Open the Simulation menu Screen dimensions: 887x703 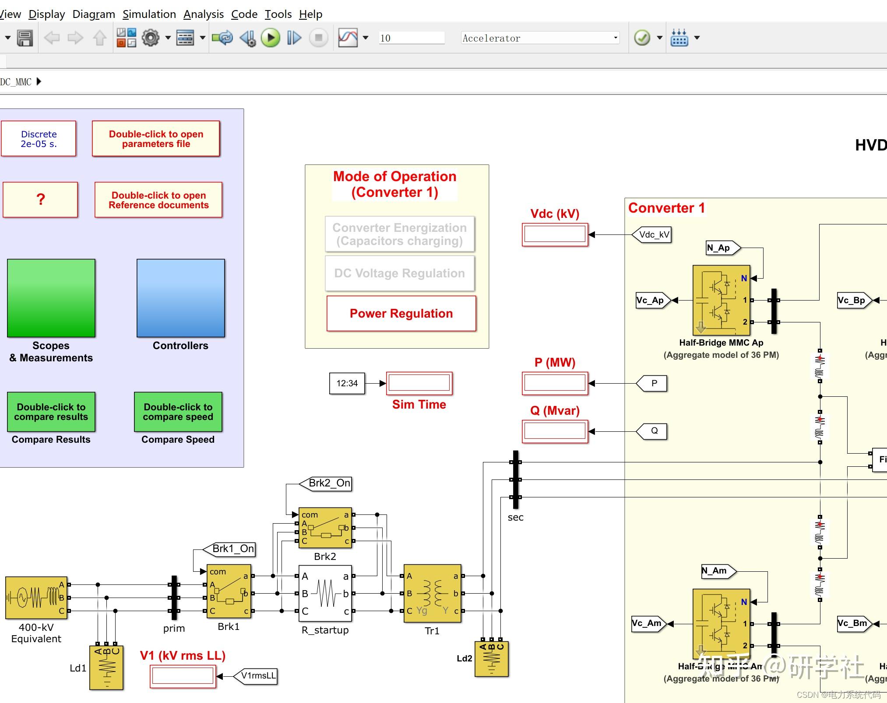[x=149, y=14]
